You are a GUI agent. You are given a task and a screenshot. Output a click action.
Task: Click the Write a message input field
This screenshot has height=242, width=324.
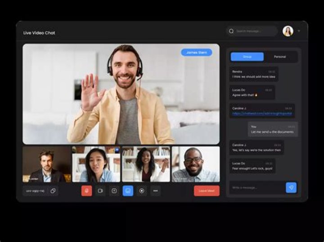click(x=257, y=188)
